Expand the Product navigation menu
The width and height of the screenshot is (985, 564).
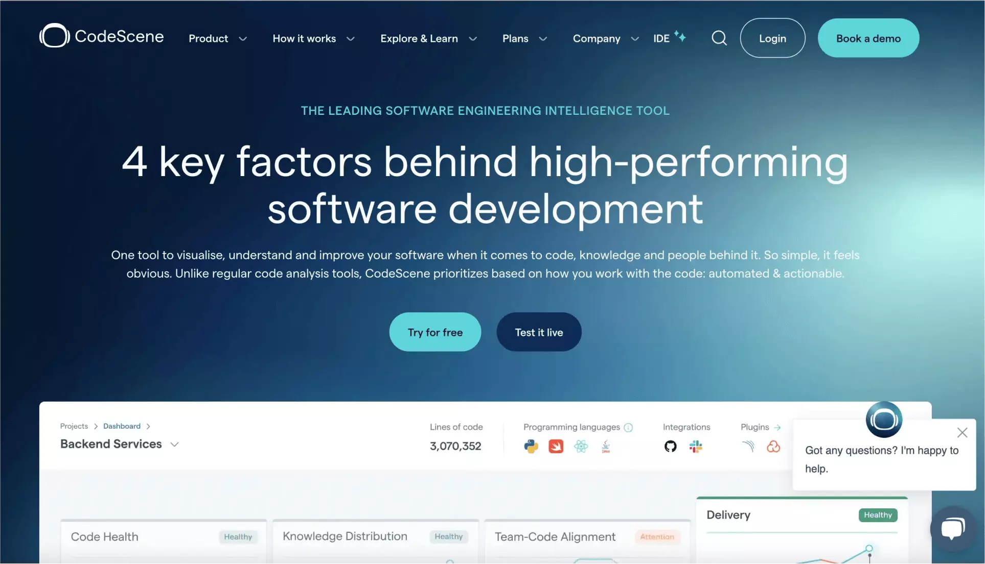pyautogui.click(x=217, y=38)
